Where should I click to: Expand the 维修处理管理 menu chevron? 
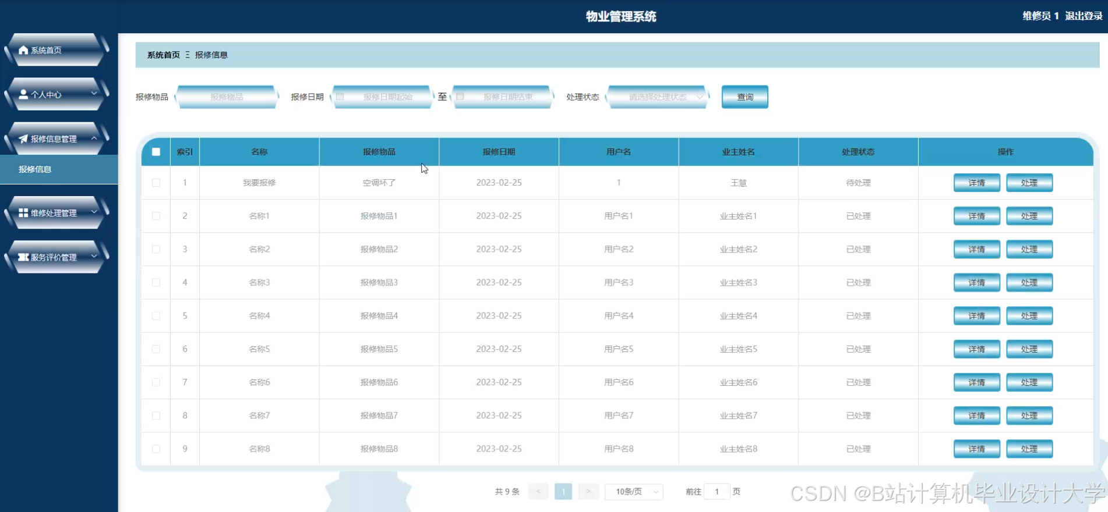pyautogui.click(x=94, y=212)
